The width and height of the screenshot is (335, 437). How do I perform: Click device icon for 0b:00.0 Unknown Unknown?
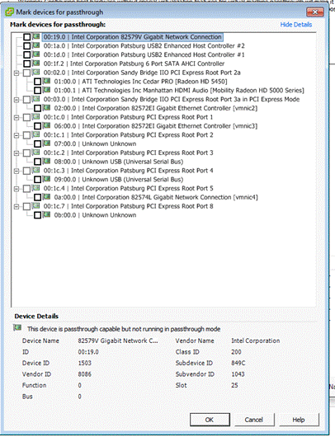coord(46,215)
